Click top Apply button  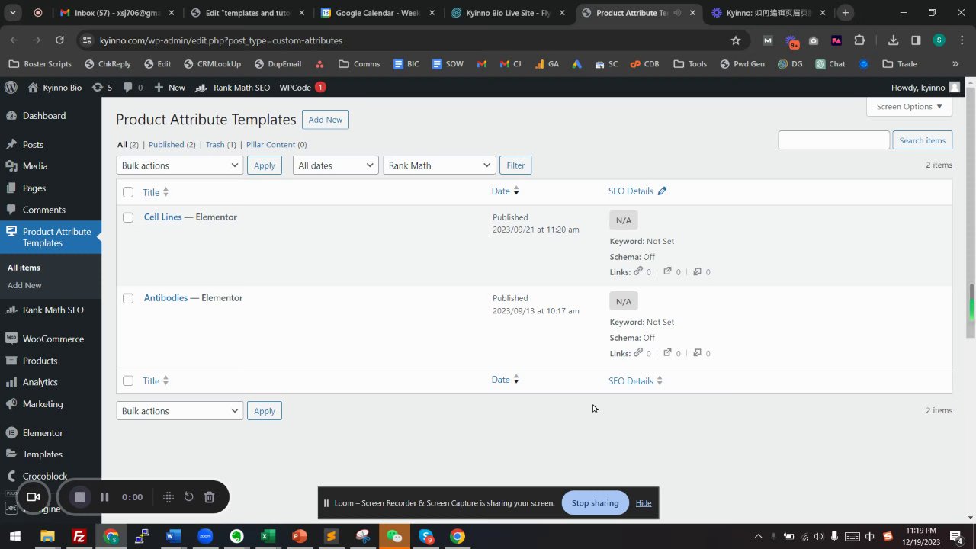click(265, 165)
